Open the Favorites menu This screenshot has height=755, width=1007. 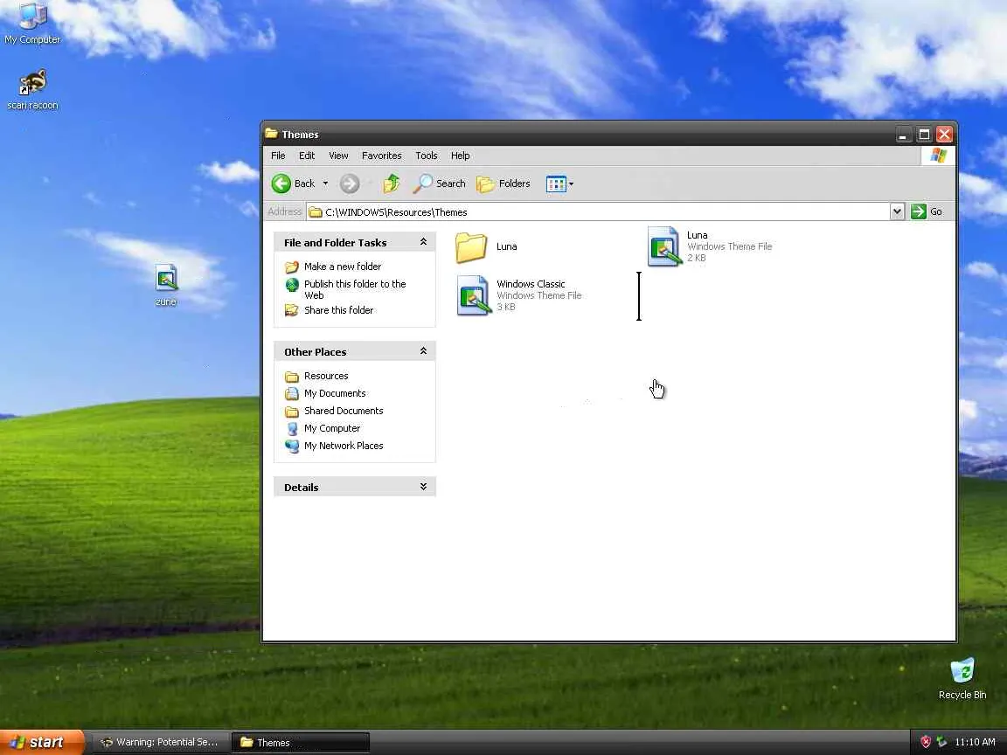(x=381, y=156)
